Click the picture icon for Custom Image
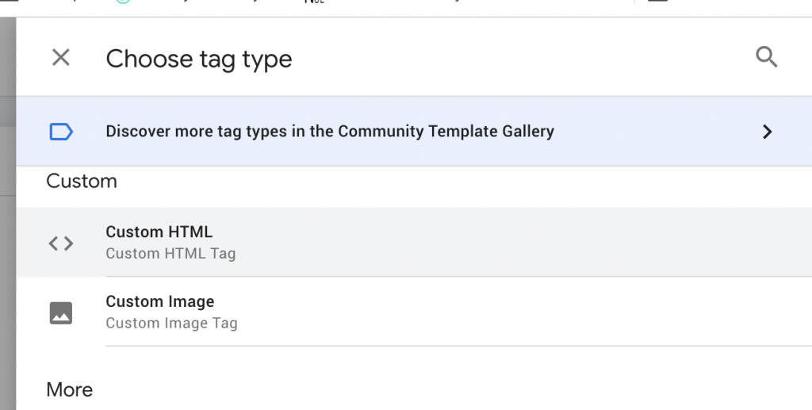 pos(61,313)
